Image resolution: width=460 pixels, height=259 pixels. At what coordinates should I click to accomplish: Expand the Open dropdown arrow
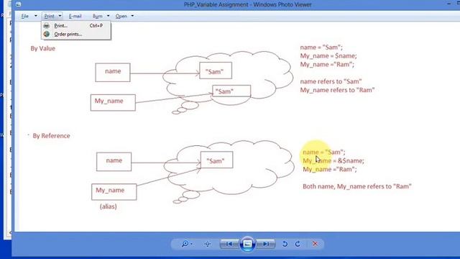pos(132,16)
